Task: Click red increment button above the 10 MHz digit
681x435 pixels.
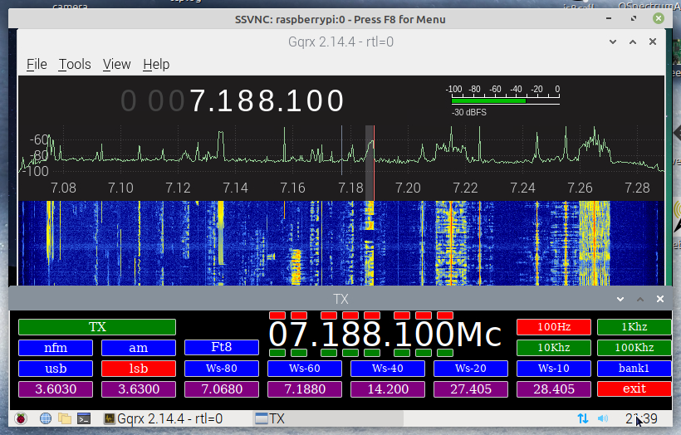Action: point(277,315)
